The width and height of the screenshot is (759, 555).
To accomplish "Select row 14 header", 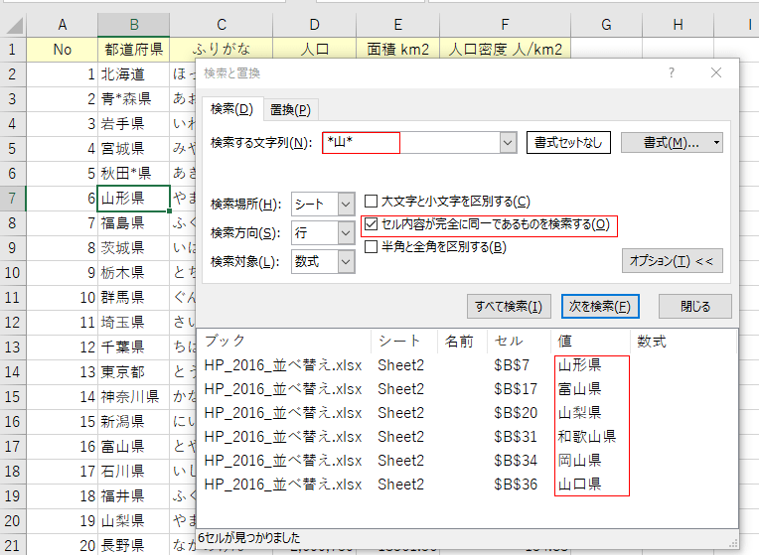I will [13, 371].
